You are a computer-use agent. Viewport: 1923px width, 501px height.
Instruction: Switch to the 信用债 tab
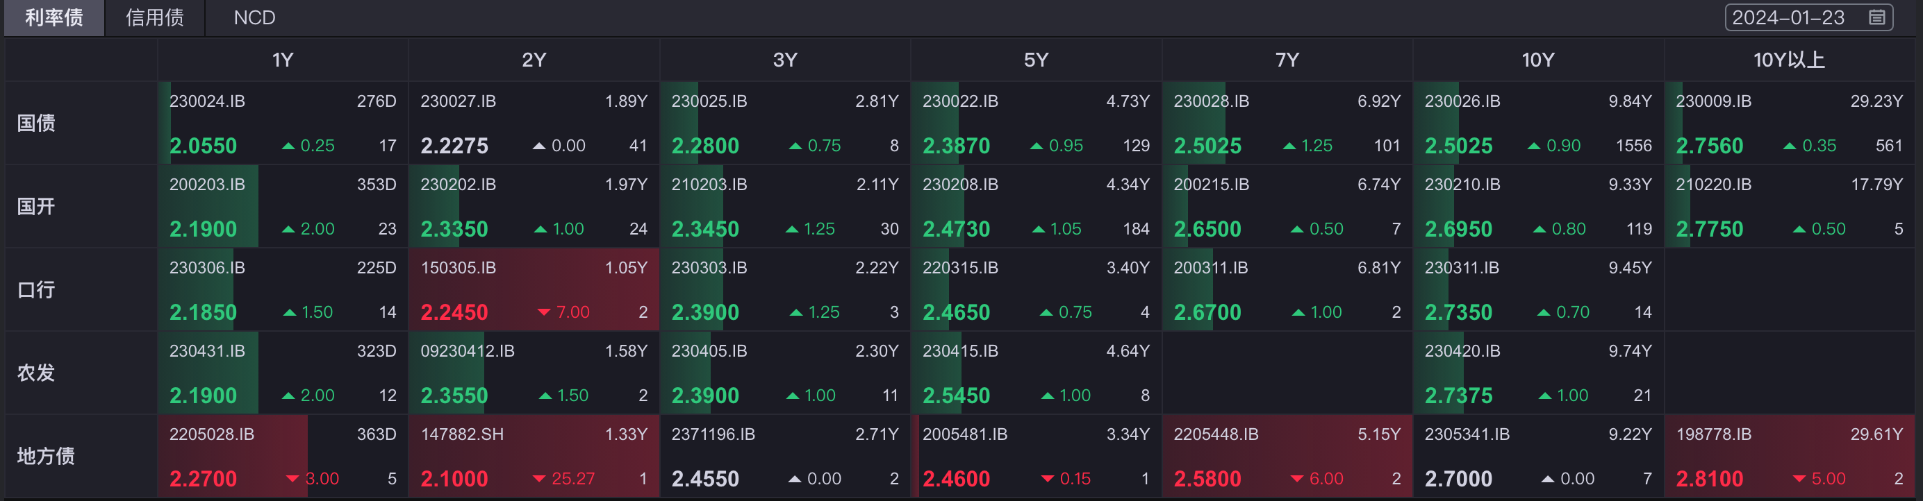[154, 17]
